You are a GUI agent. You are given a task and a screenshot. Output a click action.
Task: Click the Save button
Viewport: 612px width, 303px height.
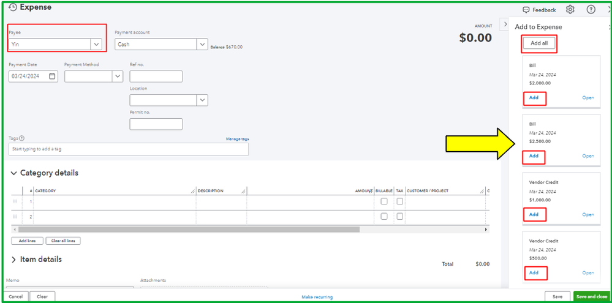click(558, 297)
